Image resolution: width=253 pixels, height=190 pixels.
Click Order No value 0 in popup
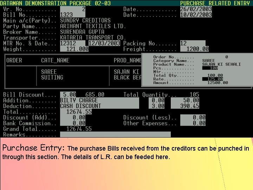coord(227,57)
